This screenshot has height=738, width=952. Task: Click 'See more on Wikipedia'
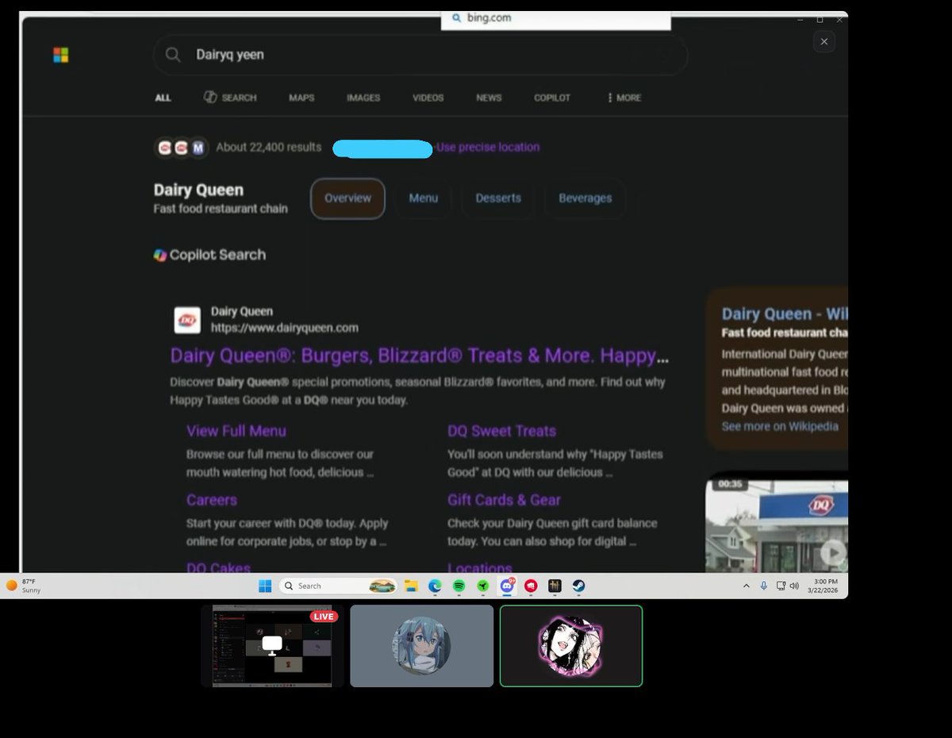coord(780,426)
